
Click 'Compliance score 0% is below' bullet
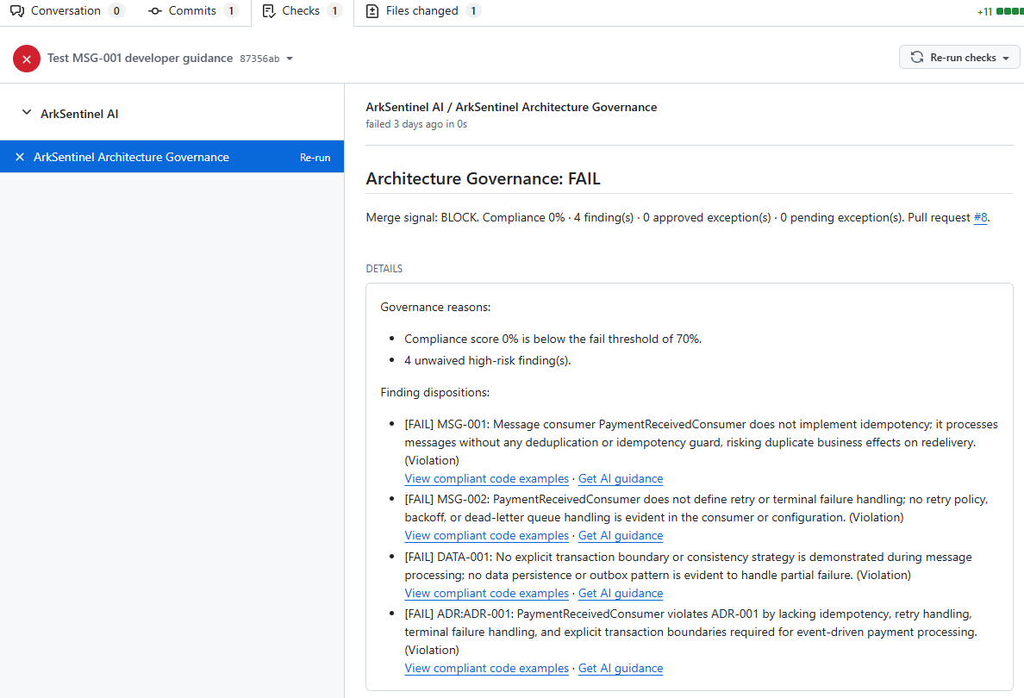pos(553,339)
